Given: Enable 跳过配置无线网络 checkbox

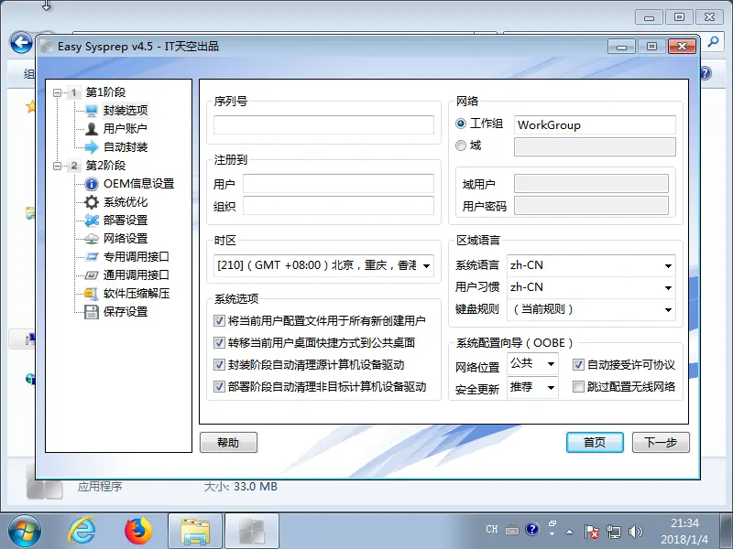Looking at the screenshot, I should point(578,386).
